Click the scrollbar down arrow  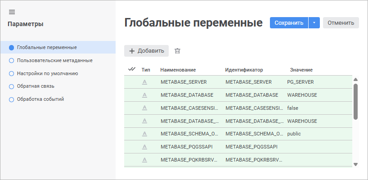(355, 165)
